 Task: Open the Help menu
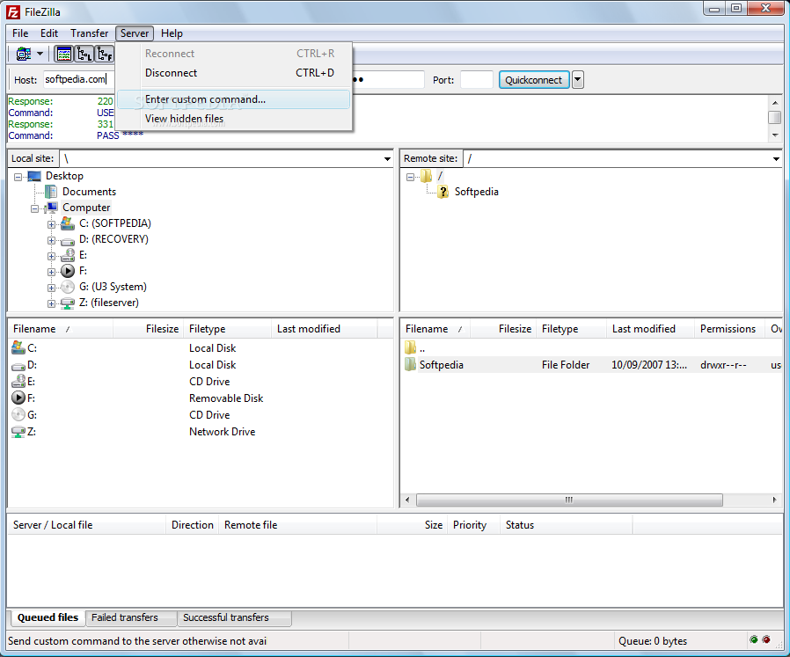pyautogui.click(x=172, y=33)
